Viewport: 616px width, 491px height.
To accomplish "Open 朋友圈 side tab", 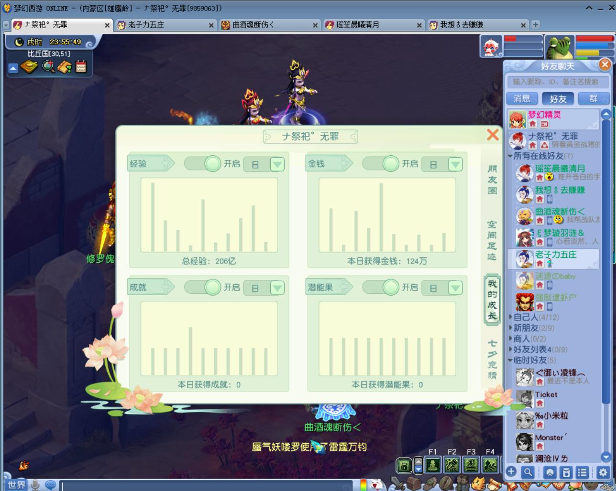I will (x=492, y=180).
